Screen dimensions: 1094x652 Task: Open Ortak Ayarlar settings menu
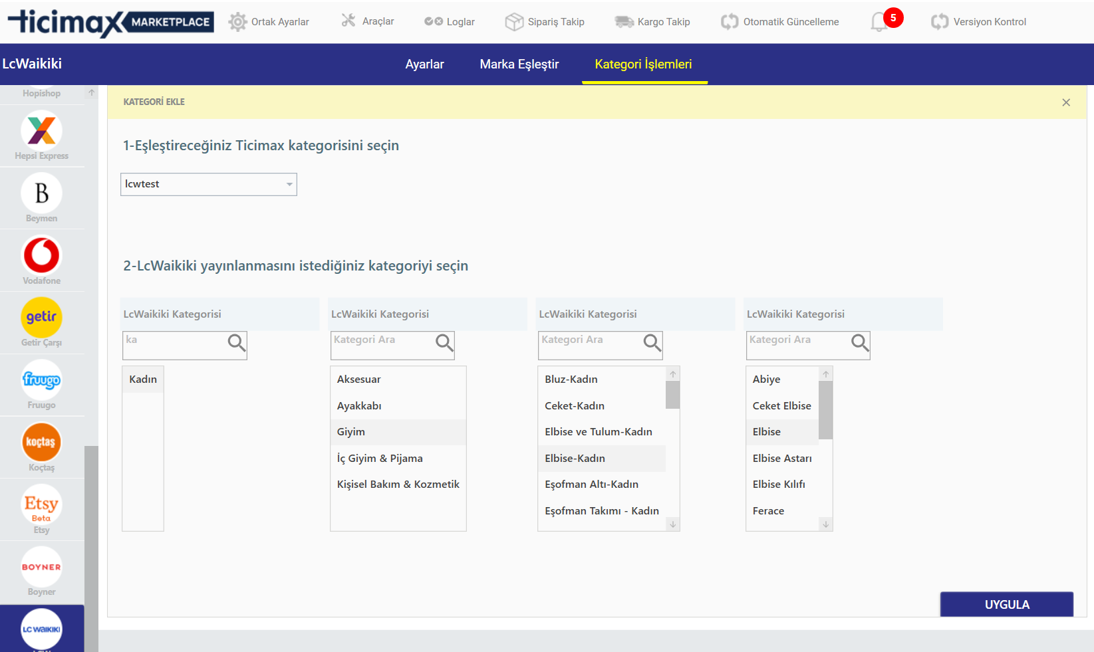269,22
